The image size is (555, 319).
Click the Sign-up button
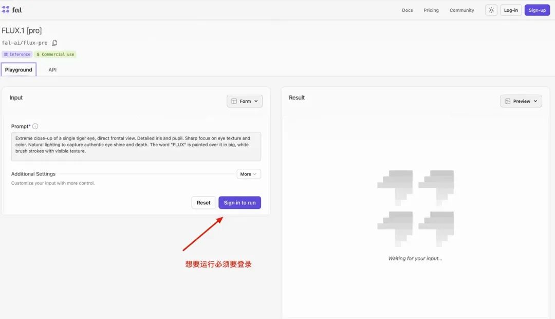pyautogui.click(x=537, y=10)
